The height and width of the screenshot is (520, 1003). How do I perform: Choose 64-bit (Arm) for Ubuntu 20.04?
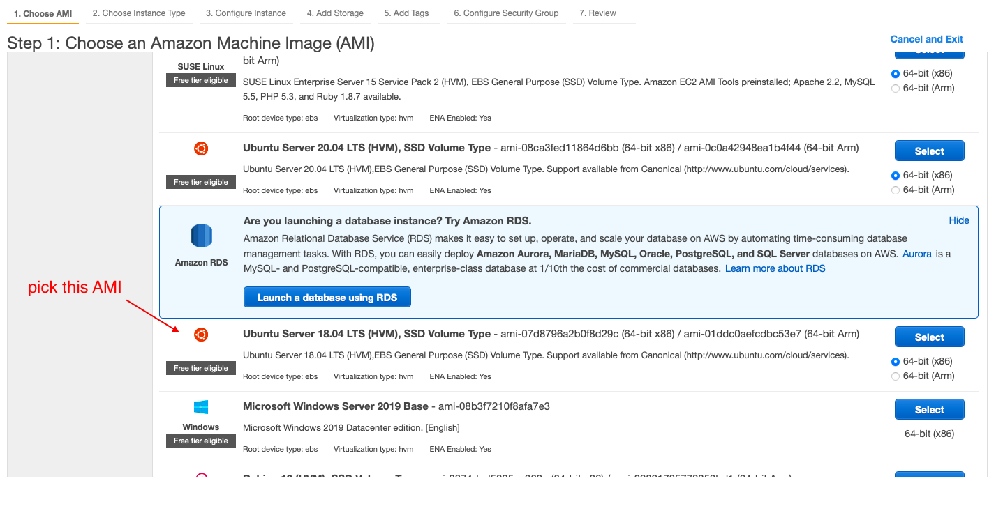(x=896, y=190)
